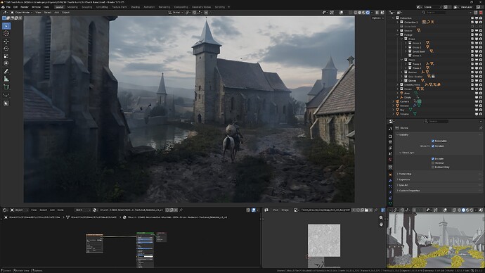The height and width of the screenshot is (273, 485).
Task: Expand the Line Art panel
Action: click(398, 185)
